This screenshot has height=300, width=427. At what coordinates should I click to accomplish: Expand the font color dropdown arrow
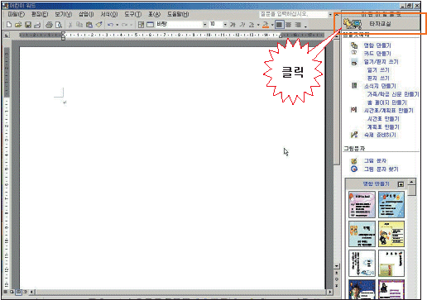(x=272, y=25)
